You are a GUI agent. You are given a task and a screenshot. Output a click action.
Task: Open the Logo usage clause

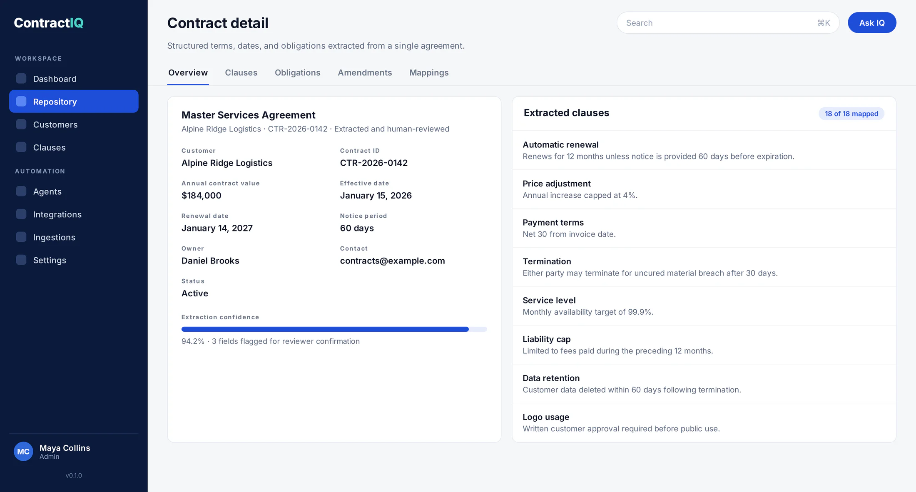[704, 422]
